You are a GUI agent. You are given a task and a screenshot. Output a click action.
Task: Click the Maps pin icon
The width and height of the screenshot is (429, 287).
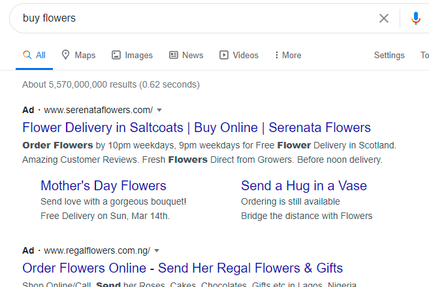[65, 55]
